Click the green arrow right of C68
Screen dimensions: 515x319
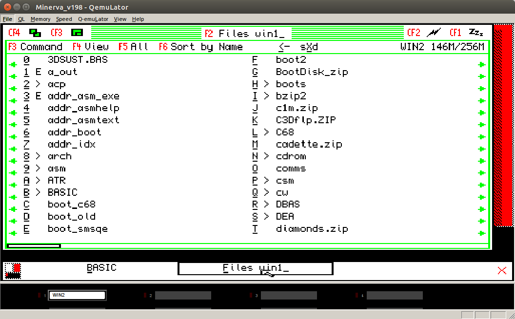click(482, 137)
